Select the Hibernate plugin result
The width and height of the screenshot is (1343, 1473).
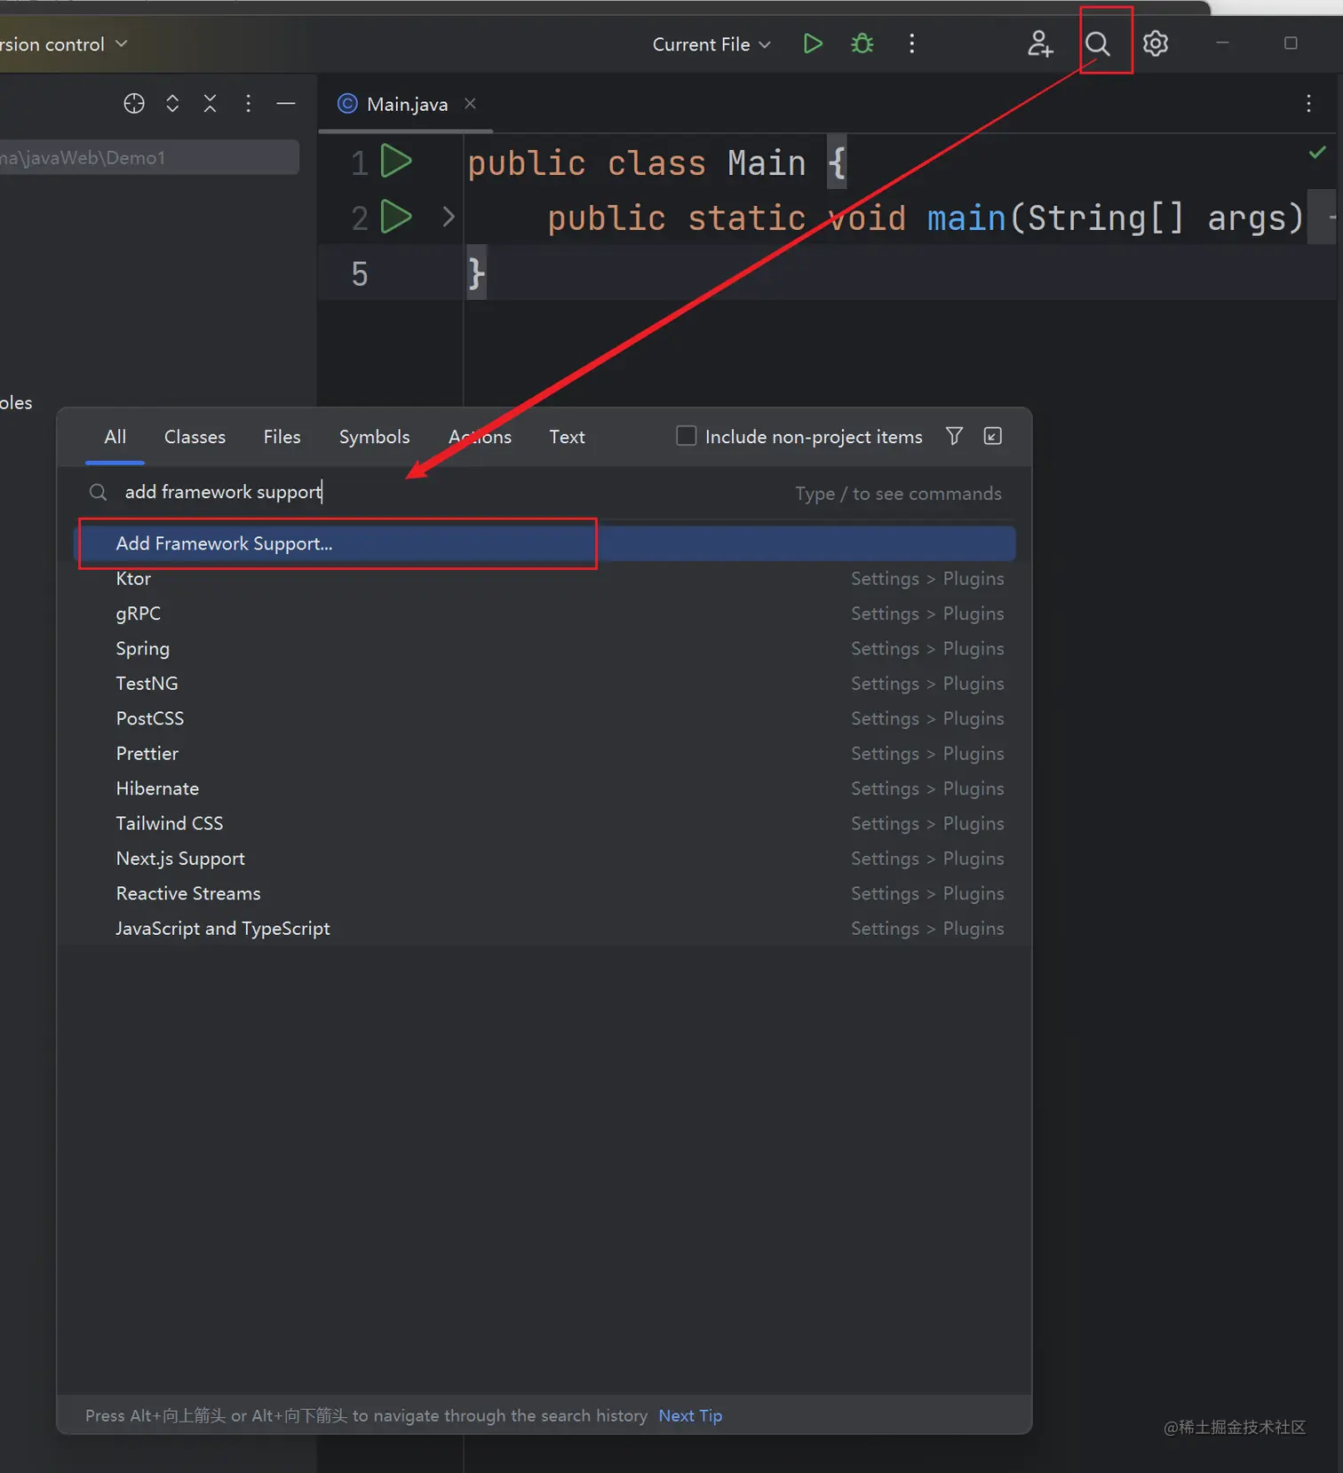coord(544,788)
